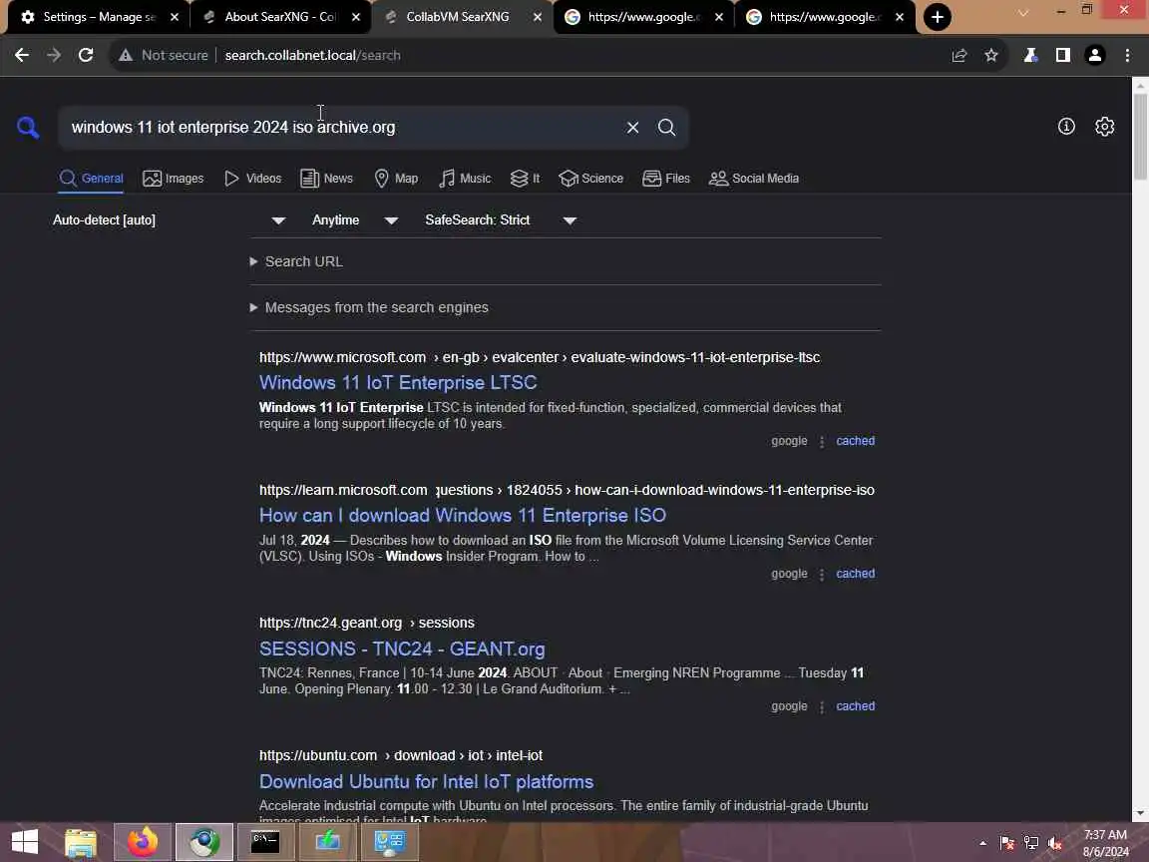Select the Music search category
This screenshot has width=1149, height=862.
465,179
